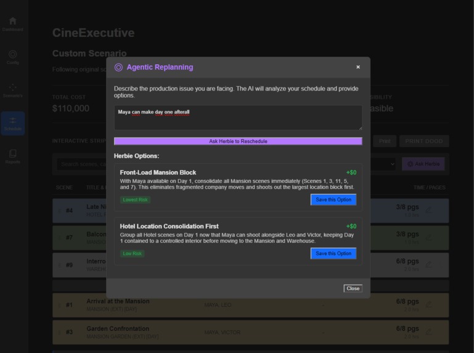
Task: Click the Low Risk badge
Action: [132, 254]
